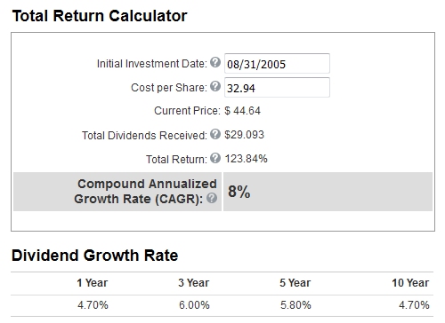445x323 pixels.
Task: Select the Current Price value $ 44.64
Action: point(242,111)
